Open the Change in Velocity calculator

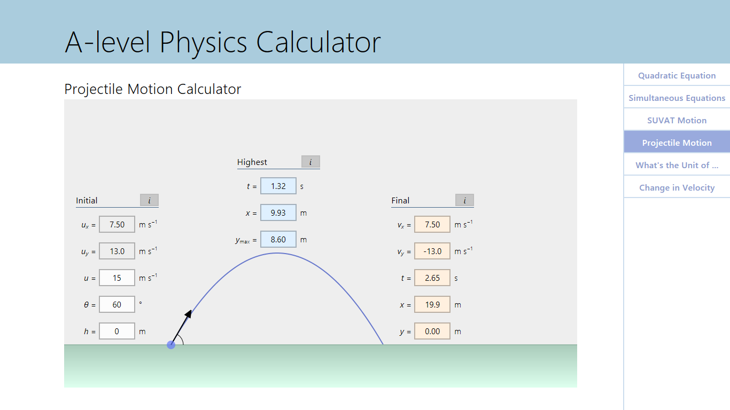click(677, 187)
